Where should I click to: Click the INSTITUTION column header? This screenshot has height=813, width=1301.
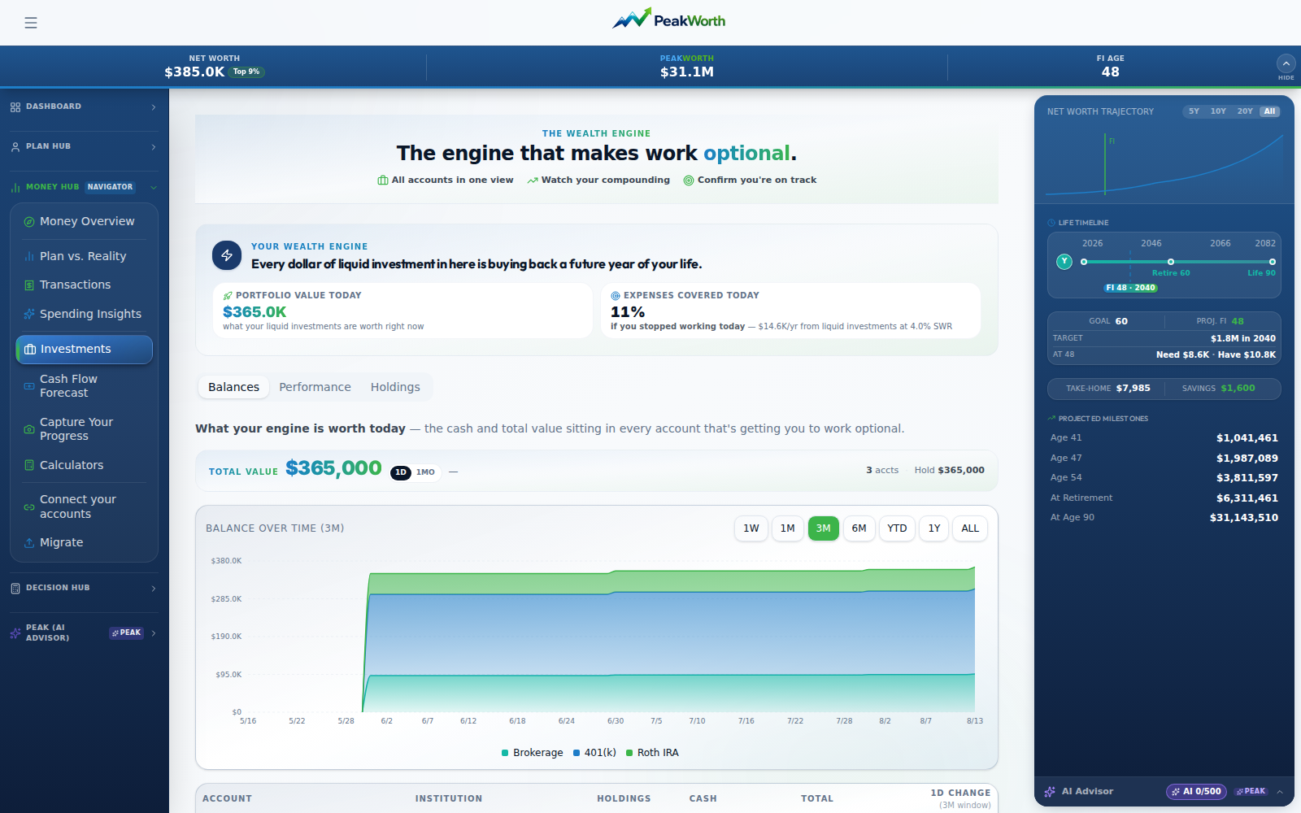click(x=449, y=799)
